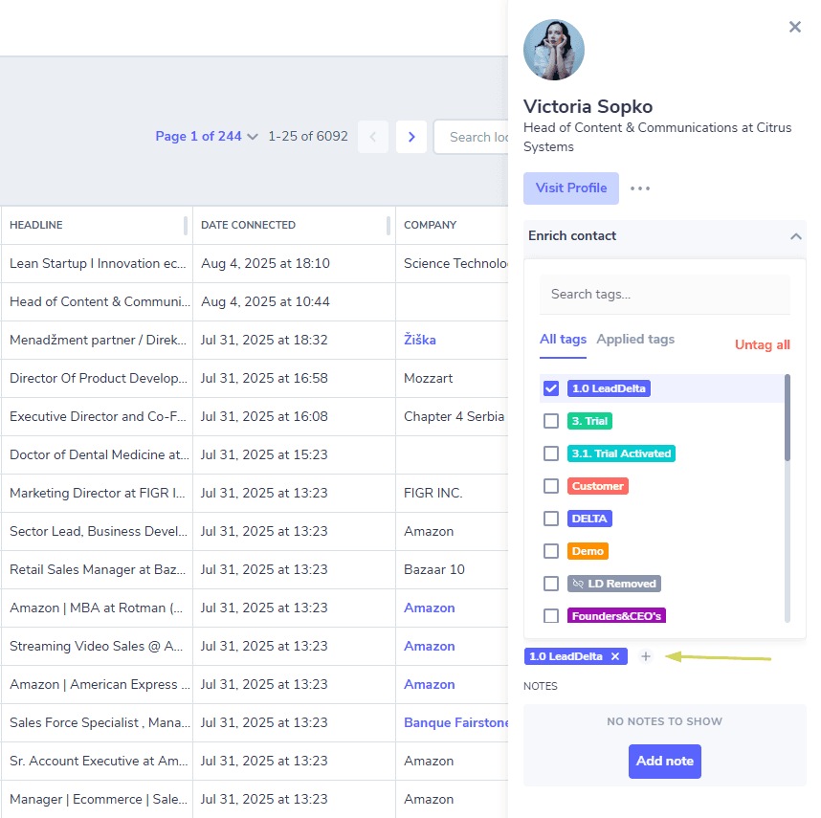Open the Page 1 of 244 dropdown

click(207, 137)
